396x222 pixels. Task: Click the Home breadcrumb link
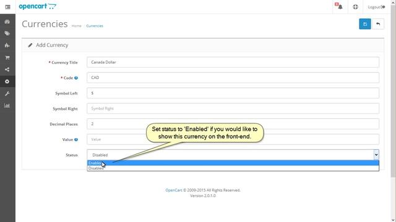(x=76, y=26)
